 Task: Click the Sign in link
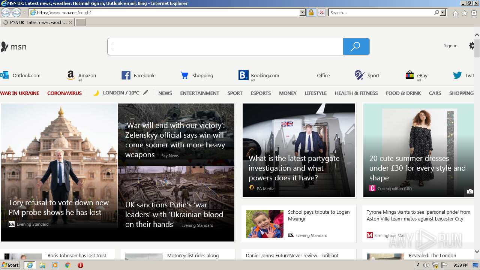point(450,46)
